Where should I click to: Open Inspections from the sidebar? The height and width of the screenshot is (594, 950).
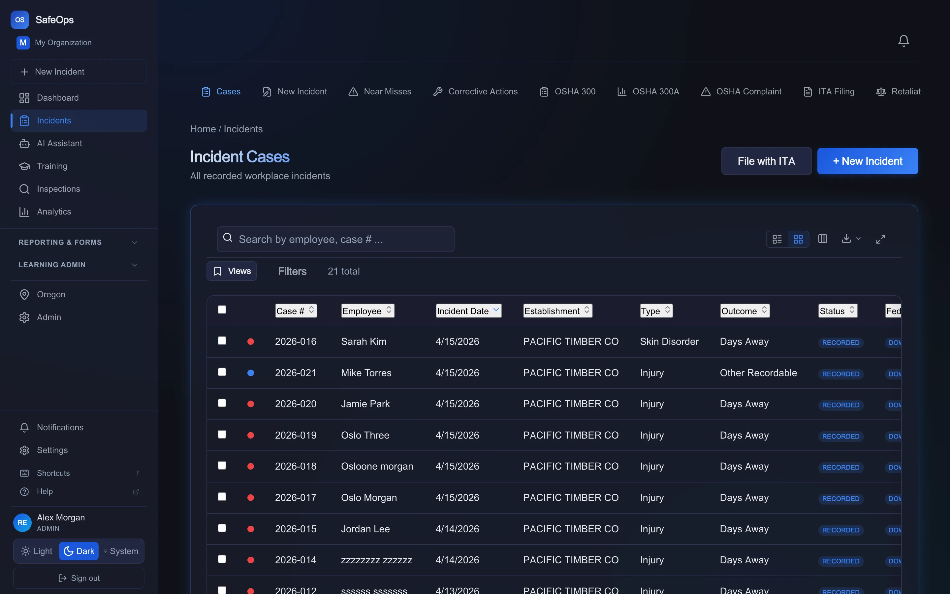(x=58, y=188)
